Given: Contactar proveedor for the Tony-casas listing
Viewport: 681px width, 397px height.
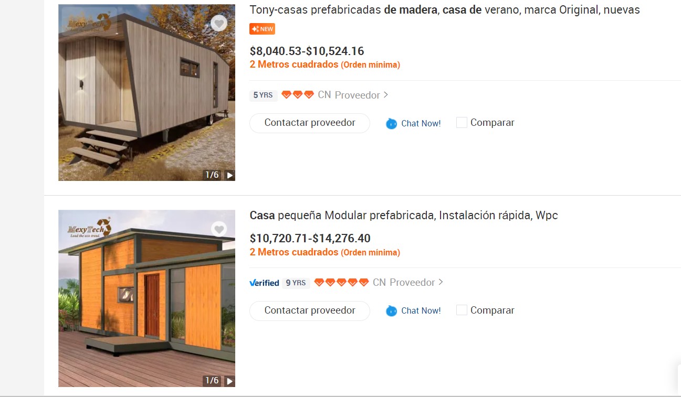Looking at the screenshot, I should click(x=310, y=123).
